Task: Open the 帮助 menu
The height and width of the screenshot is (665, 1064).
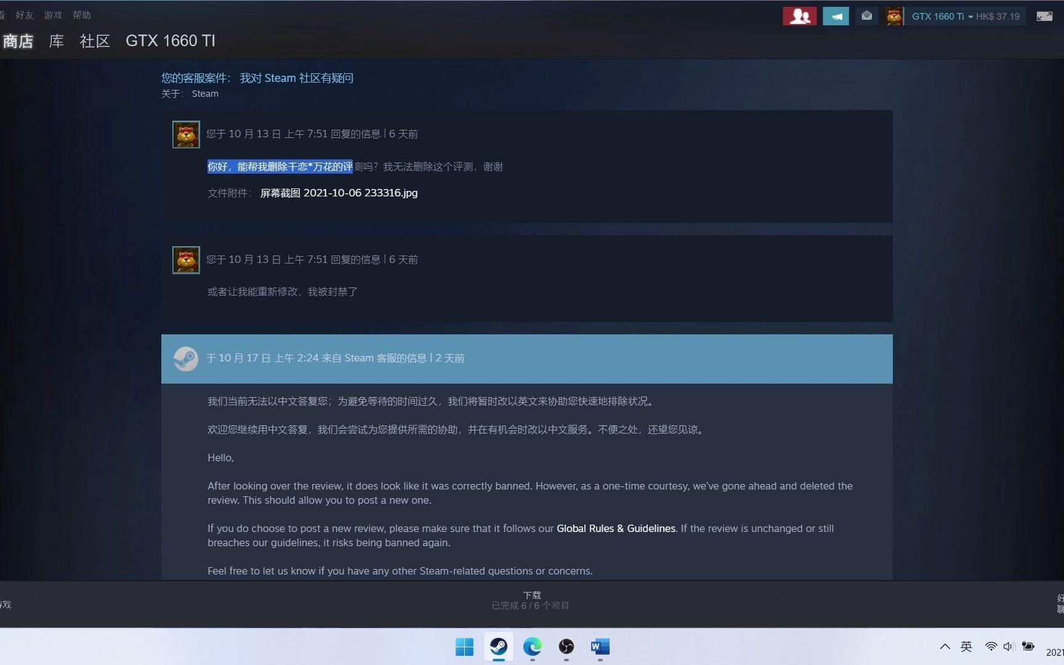Action: pyautogui.click(x=81, y=15)
